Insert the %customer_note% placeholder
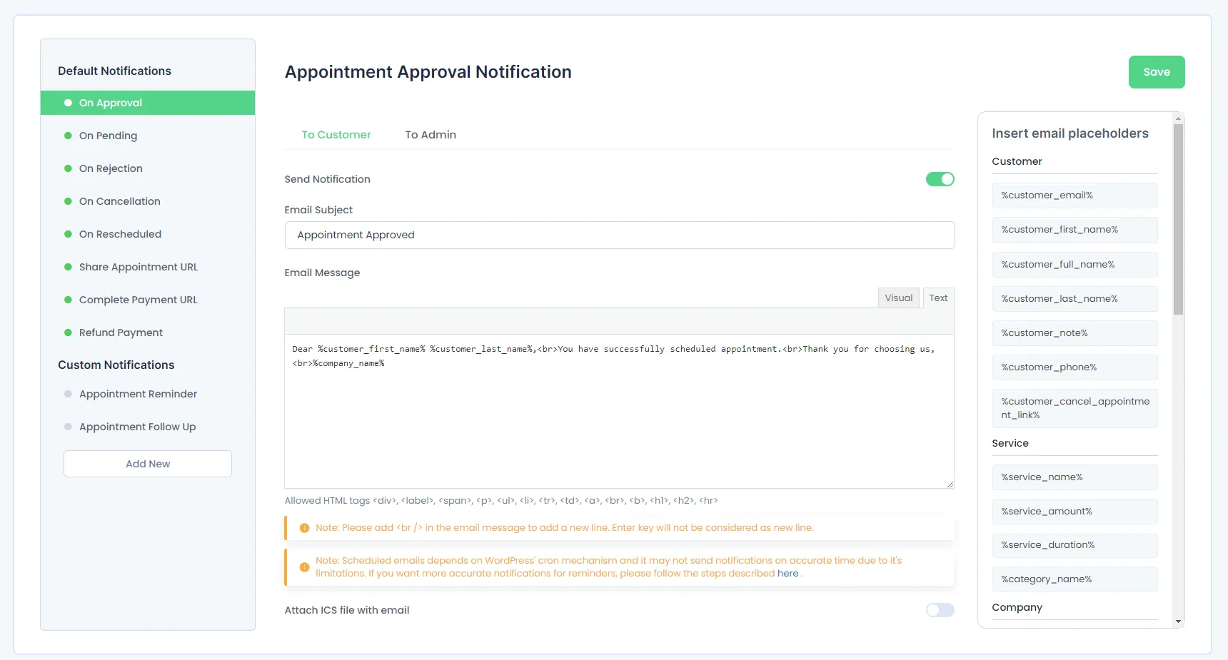Viewport: 1228px width, 660px height. [1074, 333]
